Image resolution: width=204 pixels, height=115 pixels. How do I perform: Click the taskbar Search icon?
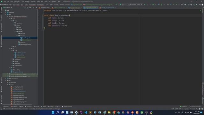click(x=58, y=112)
